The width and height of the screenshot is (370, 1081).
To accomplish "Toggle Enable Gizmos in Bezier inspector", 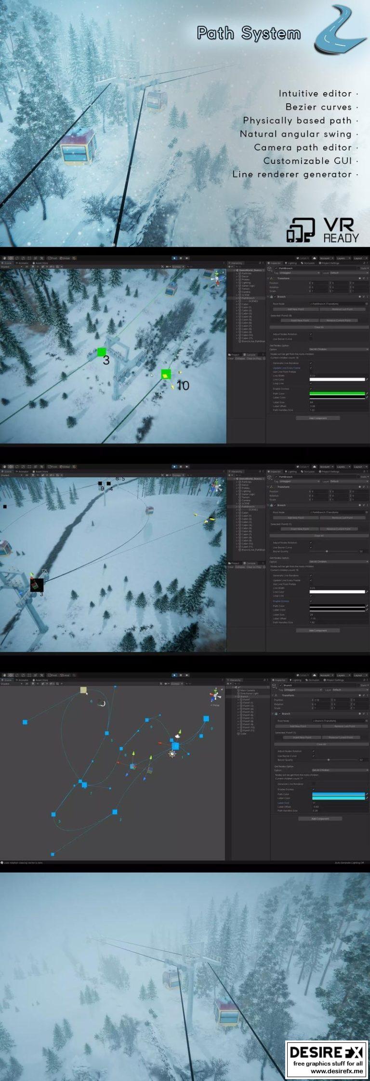I will [x=313, y=789].
